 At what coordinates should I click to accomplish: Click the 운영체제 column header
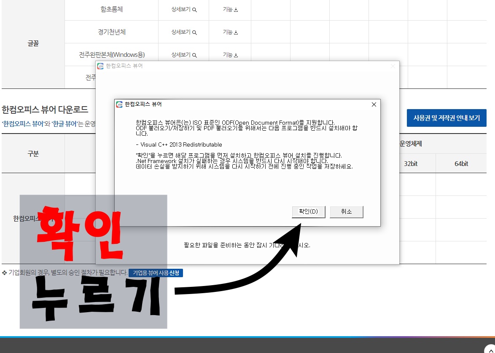coord(411,144)
